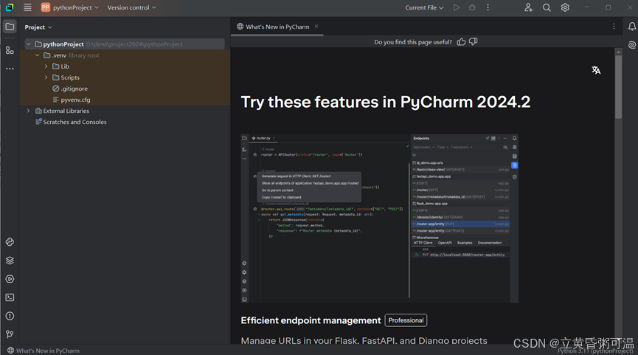Select External Libraries row
Viewport: 638px width, 355px height.
125,111
